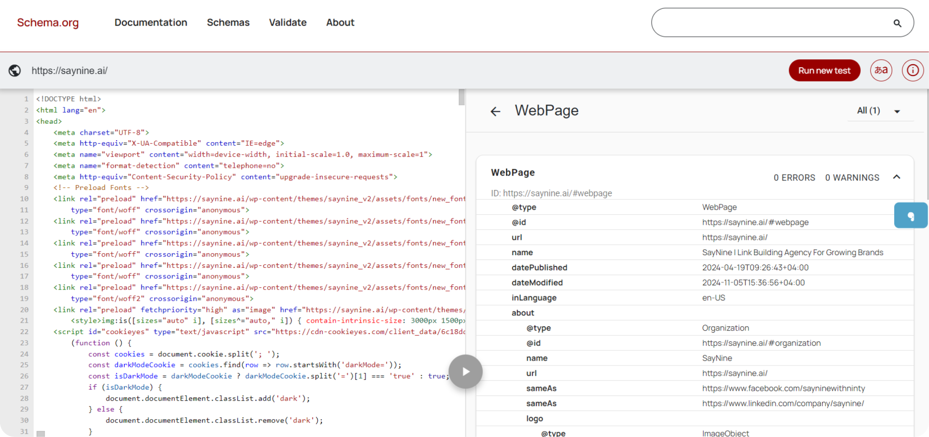The width and height of the screenshot is (929, 437).
Task: Click the 0 WARNINGS label
Action: point(852,177)
